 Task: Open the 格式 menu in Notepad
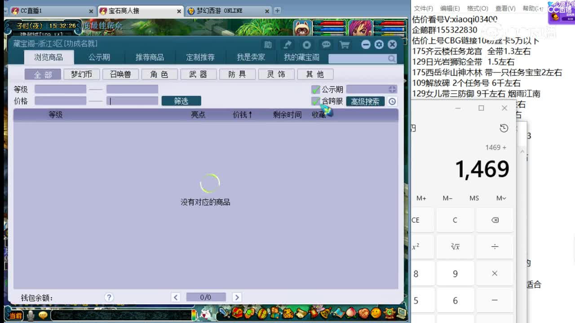coord(477,8)
